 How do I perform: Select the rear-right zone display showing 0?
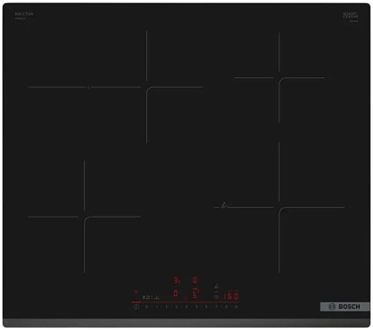(194, 280)
